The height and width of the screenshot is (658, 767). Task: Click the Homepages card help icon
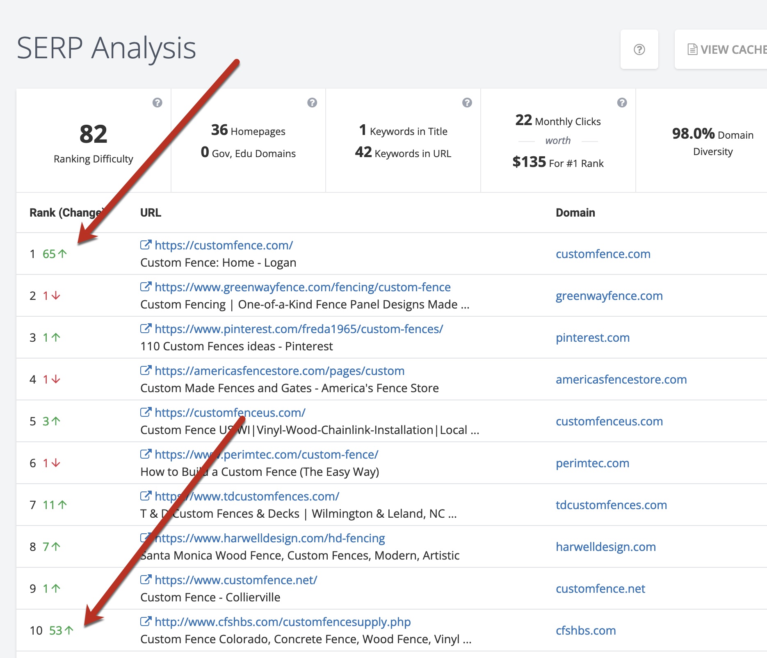coord(312,103)
